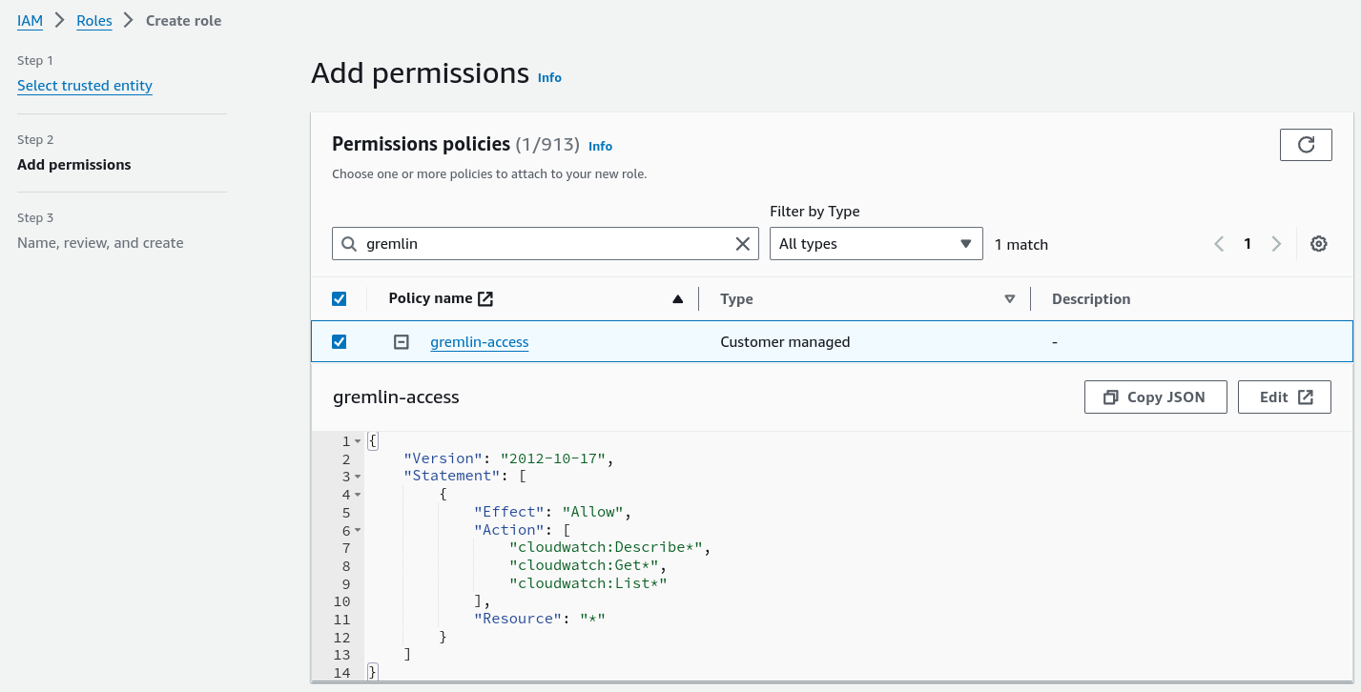Collapse the gremlin-access policy details
Image resolution: width=1361 pixels, height=692 pixels.
tap(402, 342)
